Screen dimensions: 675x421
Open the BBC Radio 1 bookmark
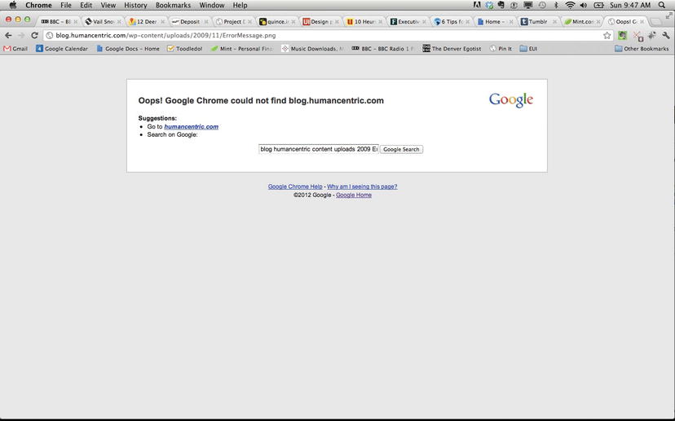(382, 49)
